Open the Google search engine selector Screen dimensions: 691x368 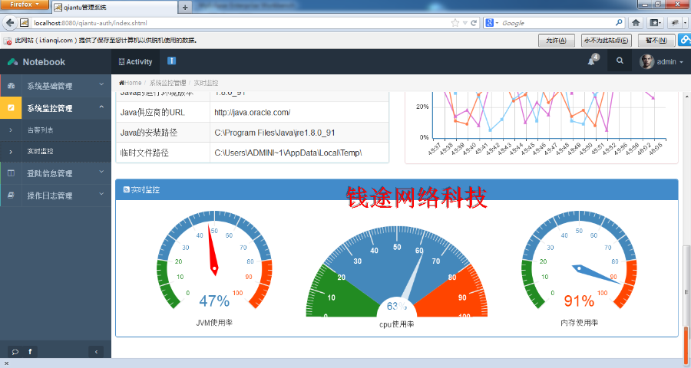(491, 23)
